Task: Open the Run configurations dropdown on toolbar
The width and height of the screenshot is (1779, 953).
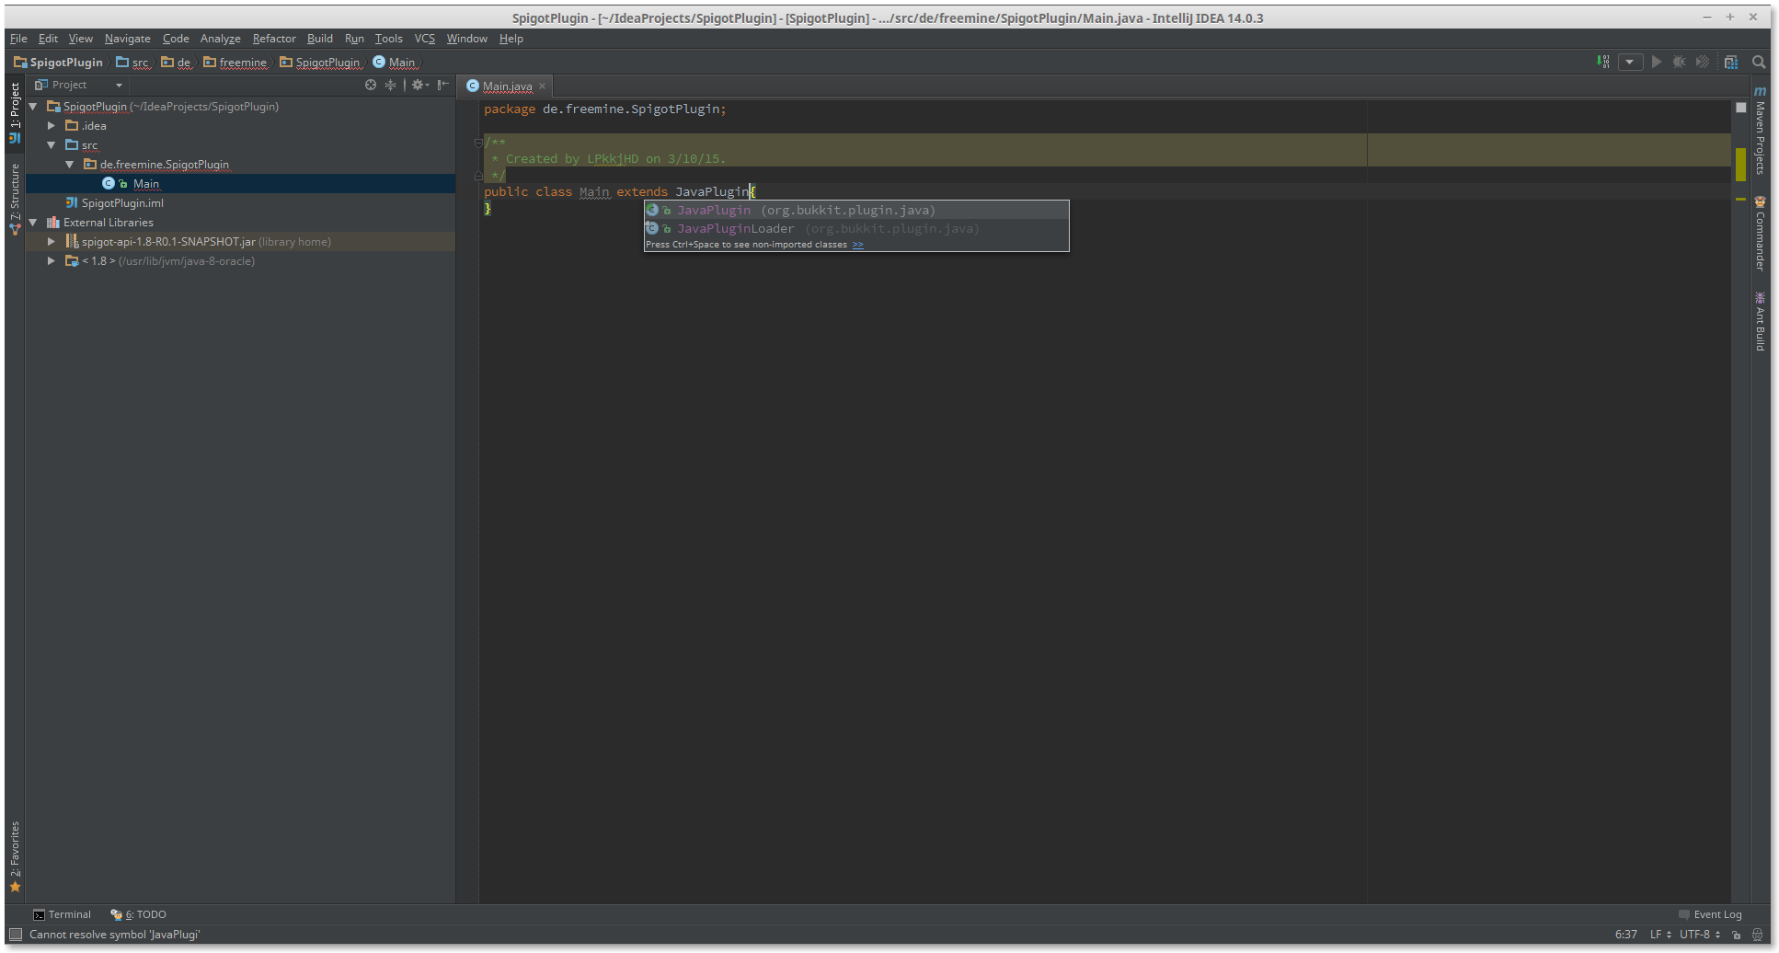Action: point(1630,62)
